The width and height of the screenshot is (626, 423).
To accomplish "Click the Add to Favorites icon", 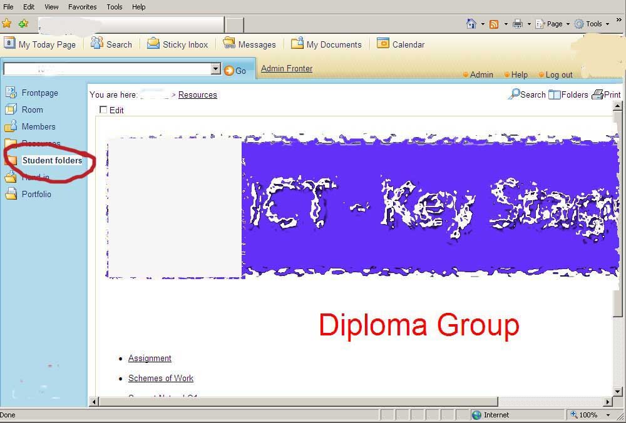I will (24, 24).
